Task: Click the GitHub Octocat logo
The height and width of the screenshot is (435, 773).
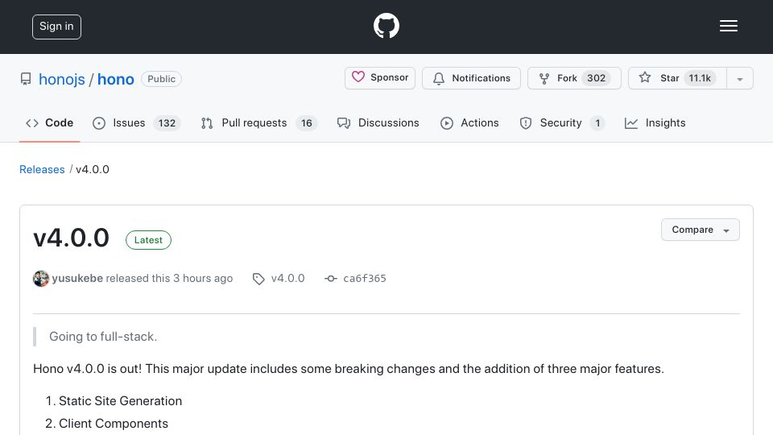Action: (x=386, y=26)
